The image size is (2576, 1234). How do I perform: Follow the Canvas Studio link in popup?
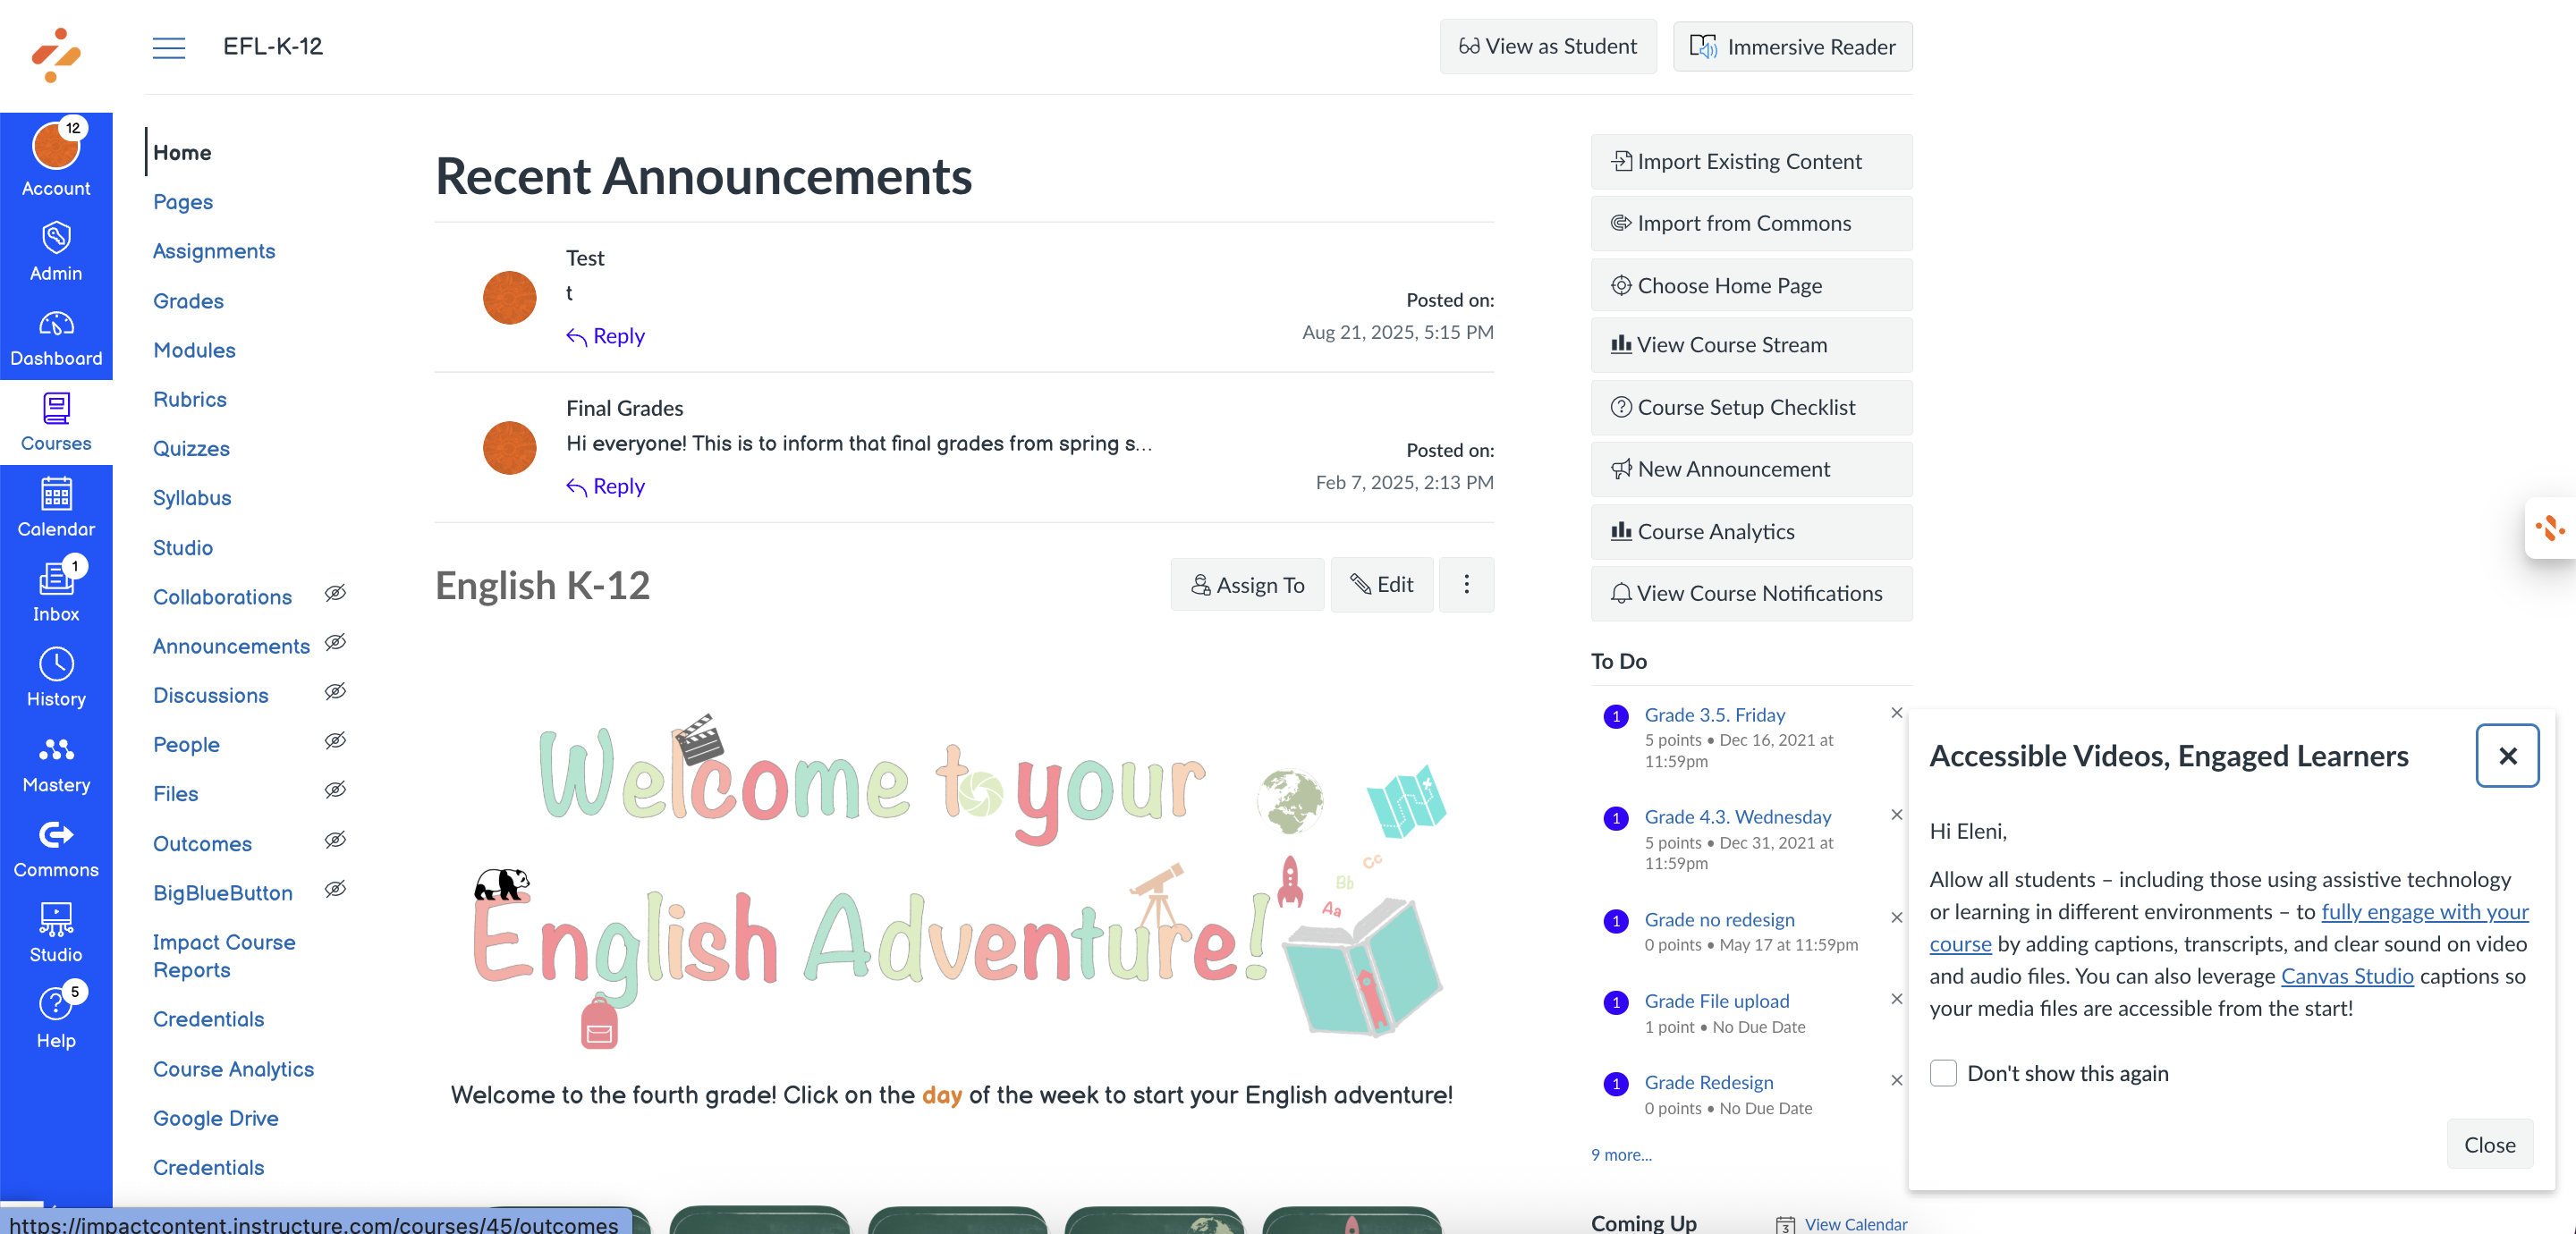pos(2347,975)
